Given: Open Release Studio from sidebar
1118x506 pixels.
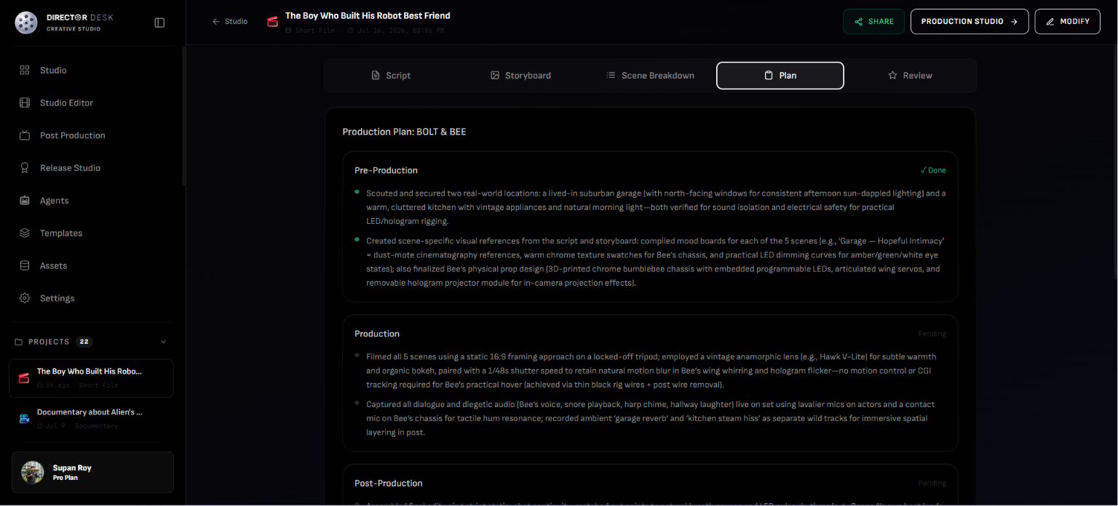Looking at the screenshot, I should coord(92,168).
